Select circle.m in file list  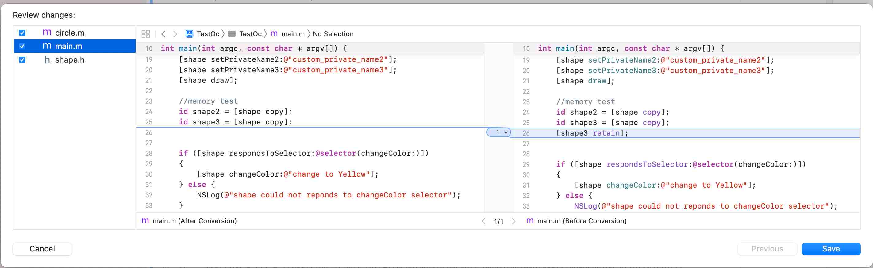[x=69, y=33]
